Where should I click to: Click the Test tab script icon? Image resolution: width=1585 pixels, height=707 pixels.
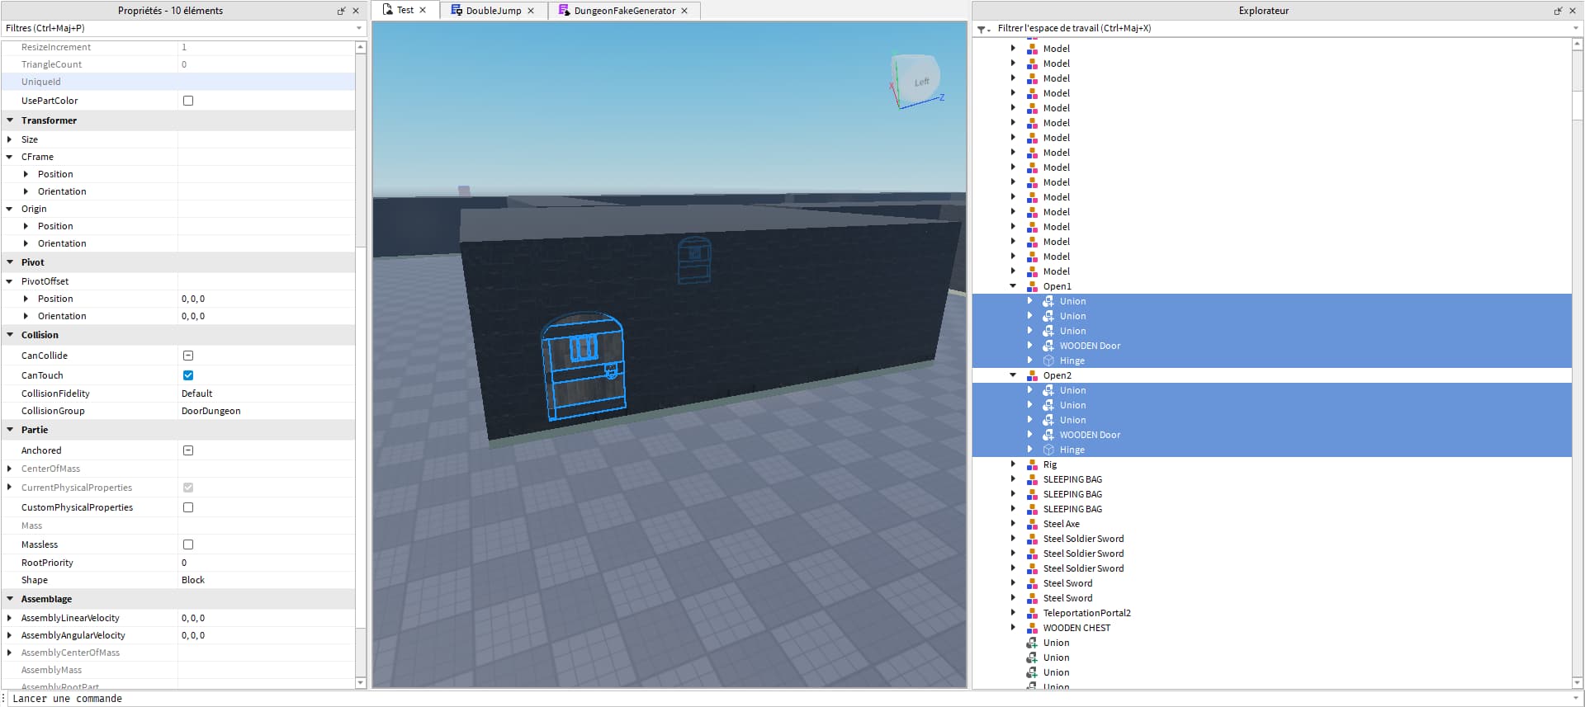point(387,10)
